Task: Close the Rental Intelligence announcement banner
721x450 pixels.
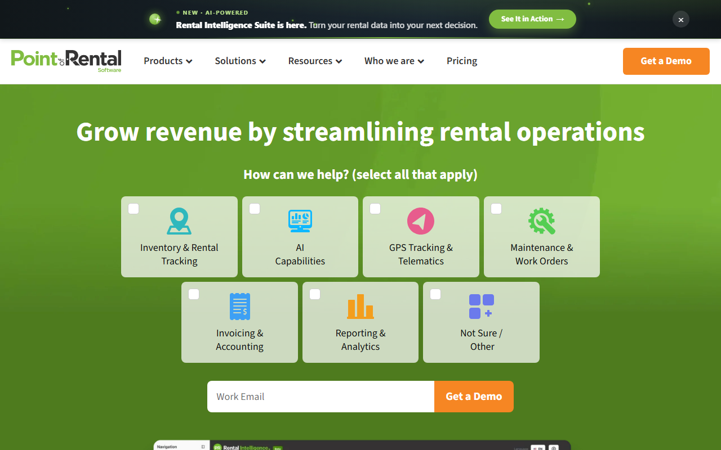Action: point(681,19)
